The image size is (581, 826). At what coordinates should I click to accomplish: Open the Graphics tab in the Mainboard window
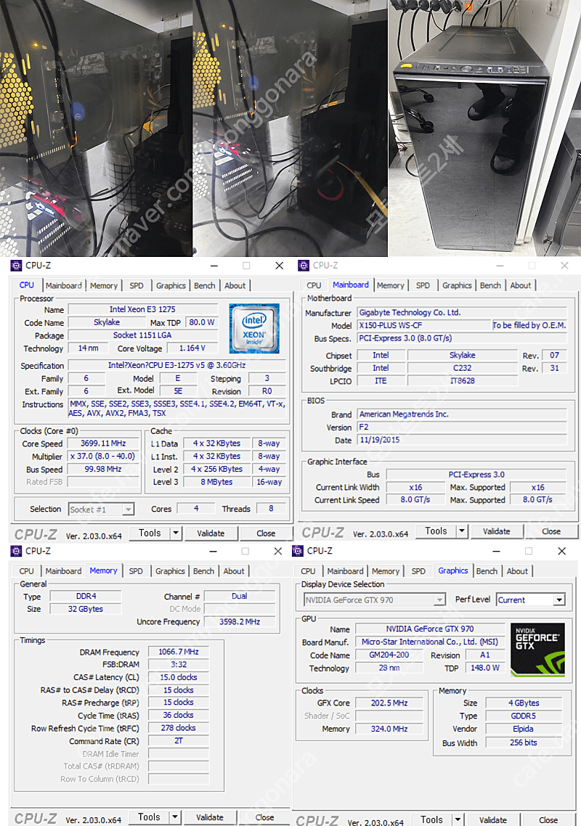click(457, 285)
